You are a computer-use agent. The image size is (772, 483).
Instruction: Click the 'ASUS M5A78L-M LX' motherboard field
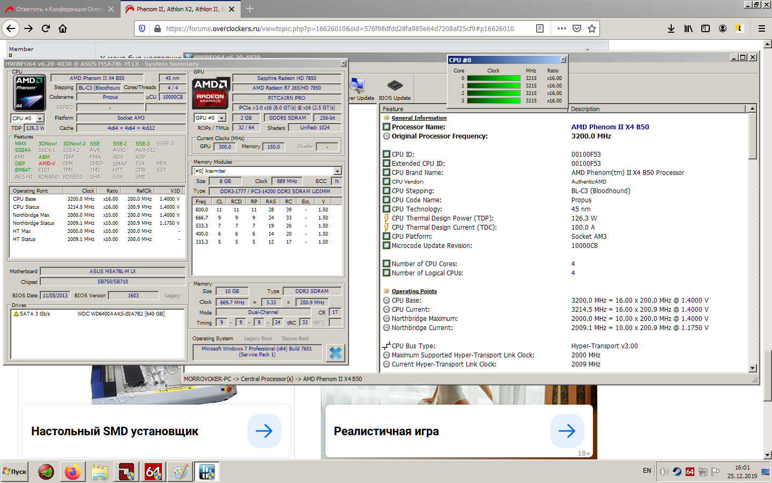tap(113, 272)
